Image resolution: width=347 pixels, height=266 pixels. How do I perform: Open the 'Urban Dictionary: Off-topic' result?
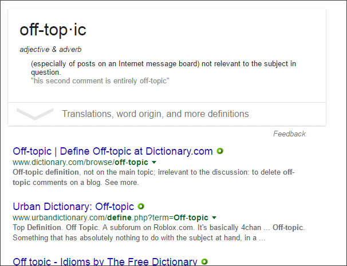click(x=73, y=206)
